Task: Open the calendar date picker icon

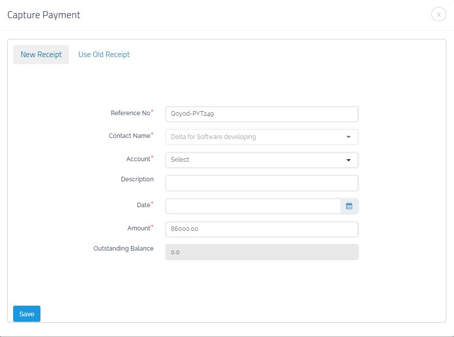Action: [349, 206]
